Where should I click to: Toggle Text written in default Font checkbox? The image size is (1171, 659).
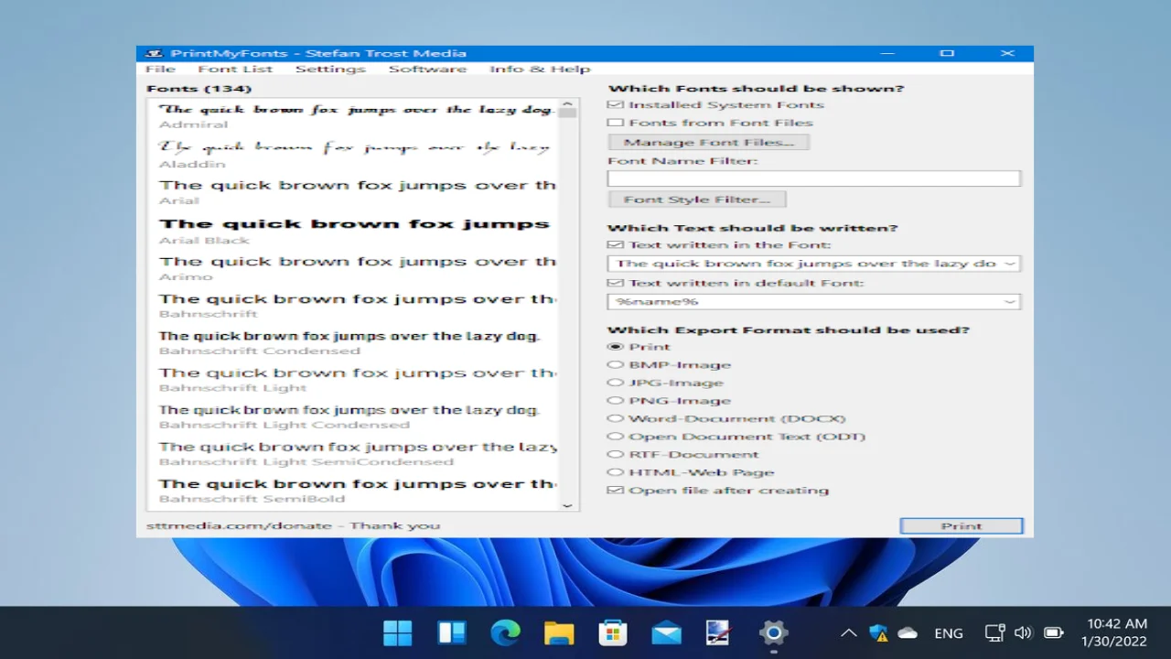[x=616, y=283]
